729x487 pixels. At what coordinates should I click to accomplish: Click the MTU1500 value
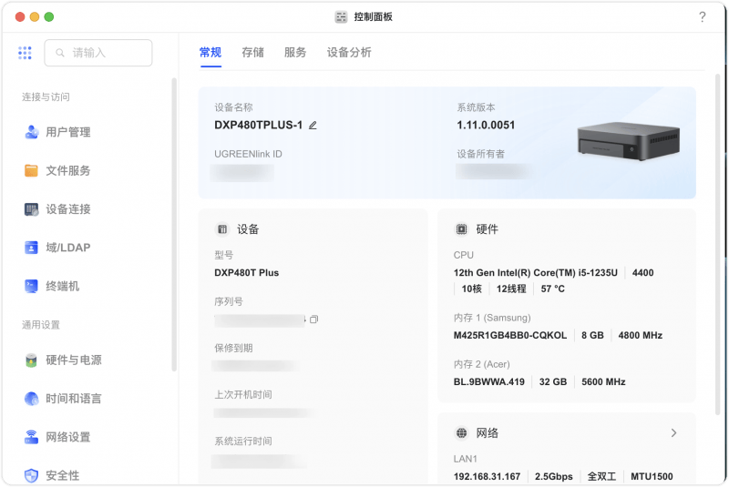[x=652, y=477]
